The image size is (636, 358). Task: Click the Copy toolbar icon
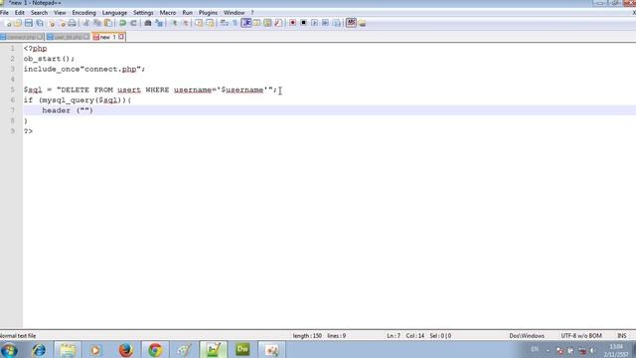[x=97, y=23]
